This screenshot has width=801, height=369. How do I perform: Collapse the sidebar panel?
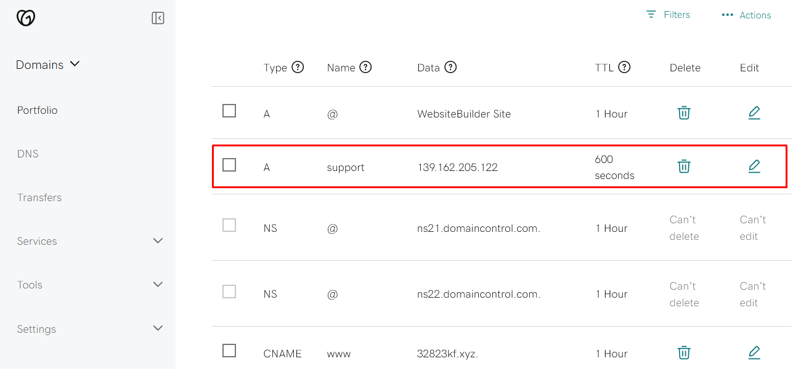pyautogui.click(x=158, y=18)
